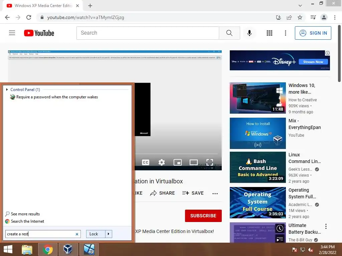
Task: Close the Windows XP Media Center tab
Action: (77, 6)
